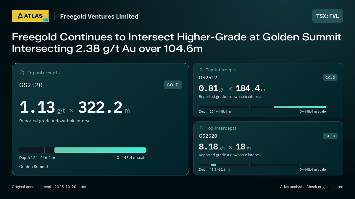Image resolution: width=355 pixels, height=199 pixels.
Task: Click the Depth 264–448.4 m label
Action: pos(215,111)
